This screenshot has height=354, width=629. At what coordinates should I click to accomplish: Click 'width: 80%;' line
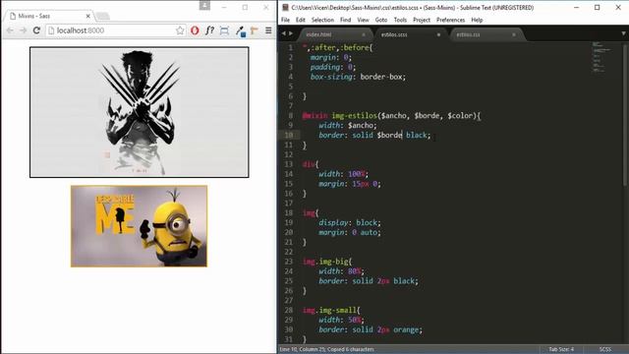341,271
